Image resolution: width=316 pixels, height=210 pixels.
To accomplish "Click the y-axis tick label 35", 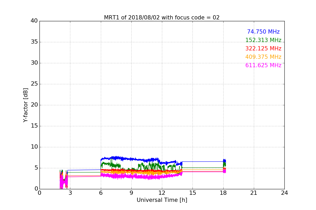I will coord(34,42).
